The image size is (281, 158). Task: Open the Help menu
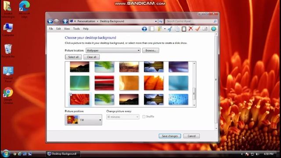(86, 29)
